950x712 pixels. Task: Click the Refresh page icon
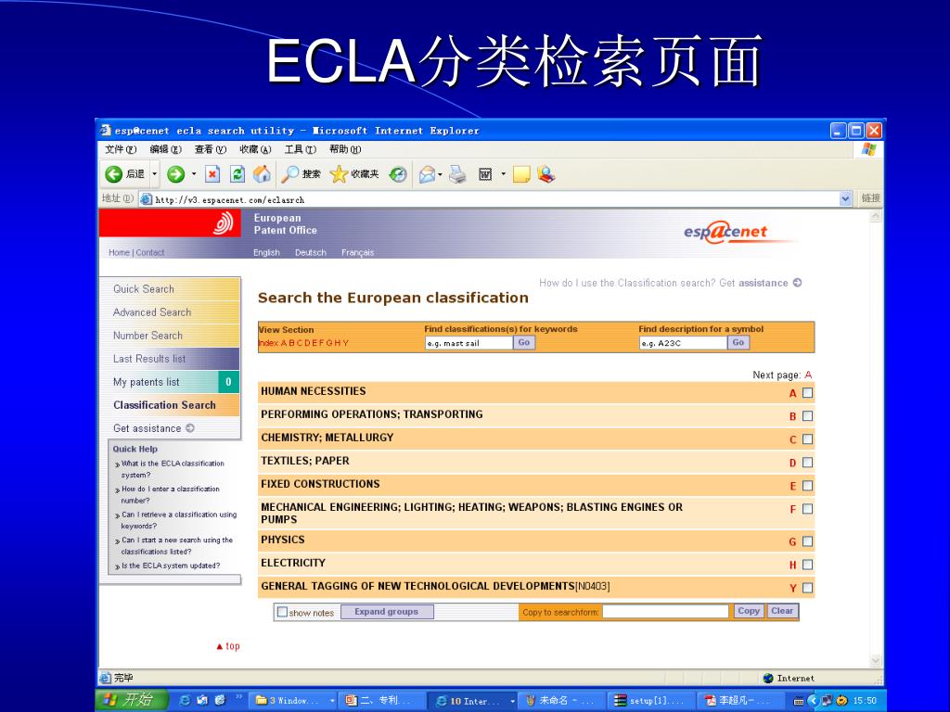coord(237,174)
